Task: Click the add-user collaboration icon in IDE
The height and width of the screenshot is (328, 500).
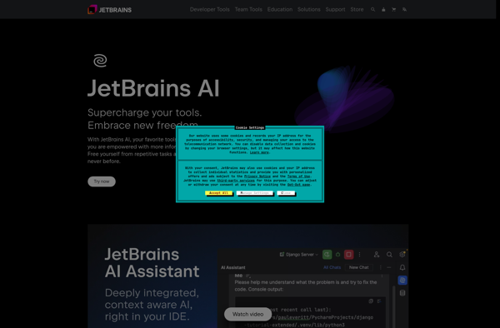Action: tap(377, 255)
